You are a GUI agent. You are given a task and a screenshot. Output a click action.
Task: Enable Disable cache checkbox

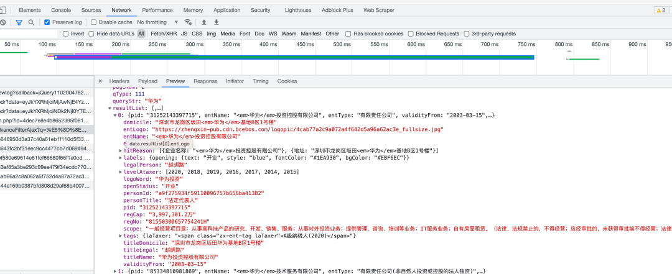93,22
